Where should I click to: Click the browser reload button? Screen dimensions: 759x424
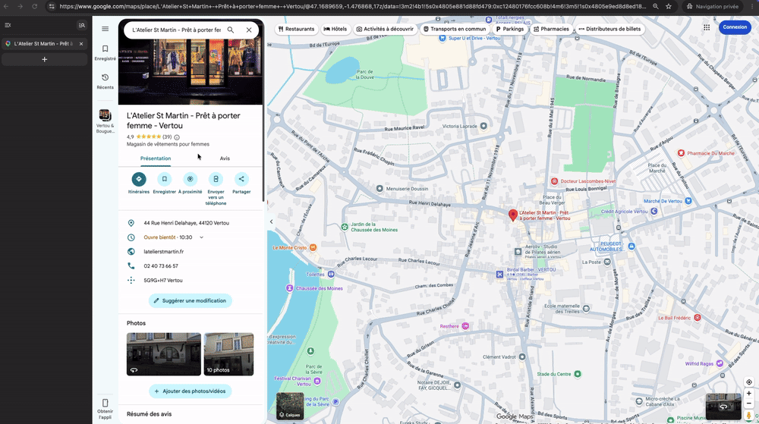pos(34,6)
